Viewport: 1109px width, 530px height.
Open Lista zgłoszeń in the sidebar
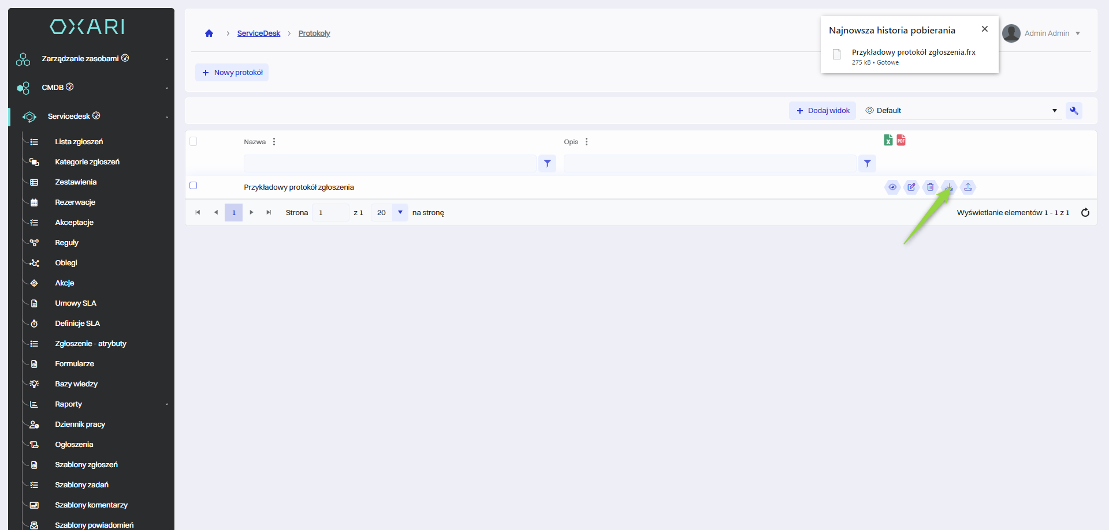79,142
